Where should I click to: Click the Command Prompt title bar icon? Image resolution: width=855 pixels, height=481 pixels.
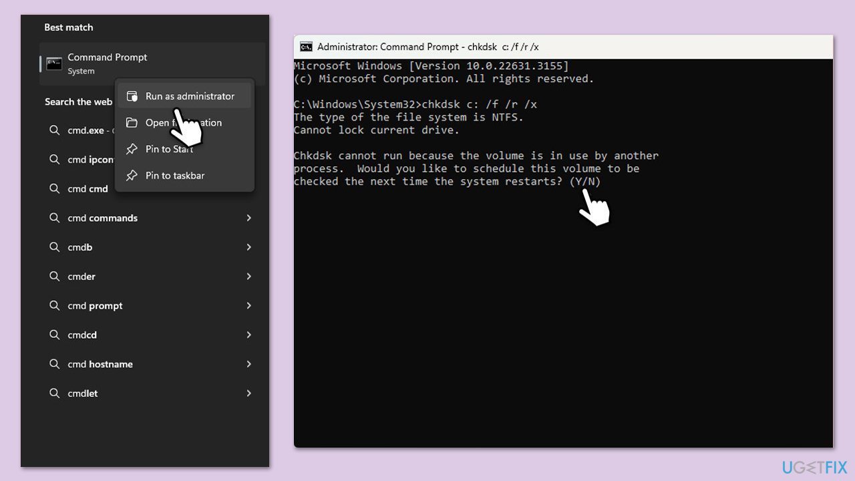(x=306, y=47)
